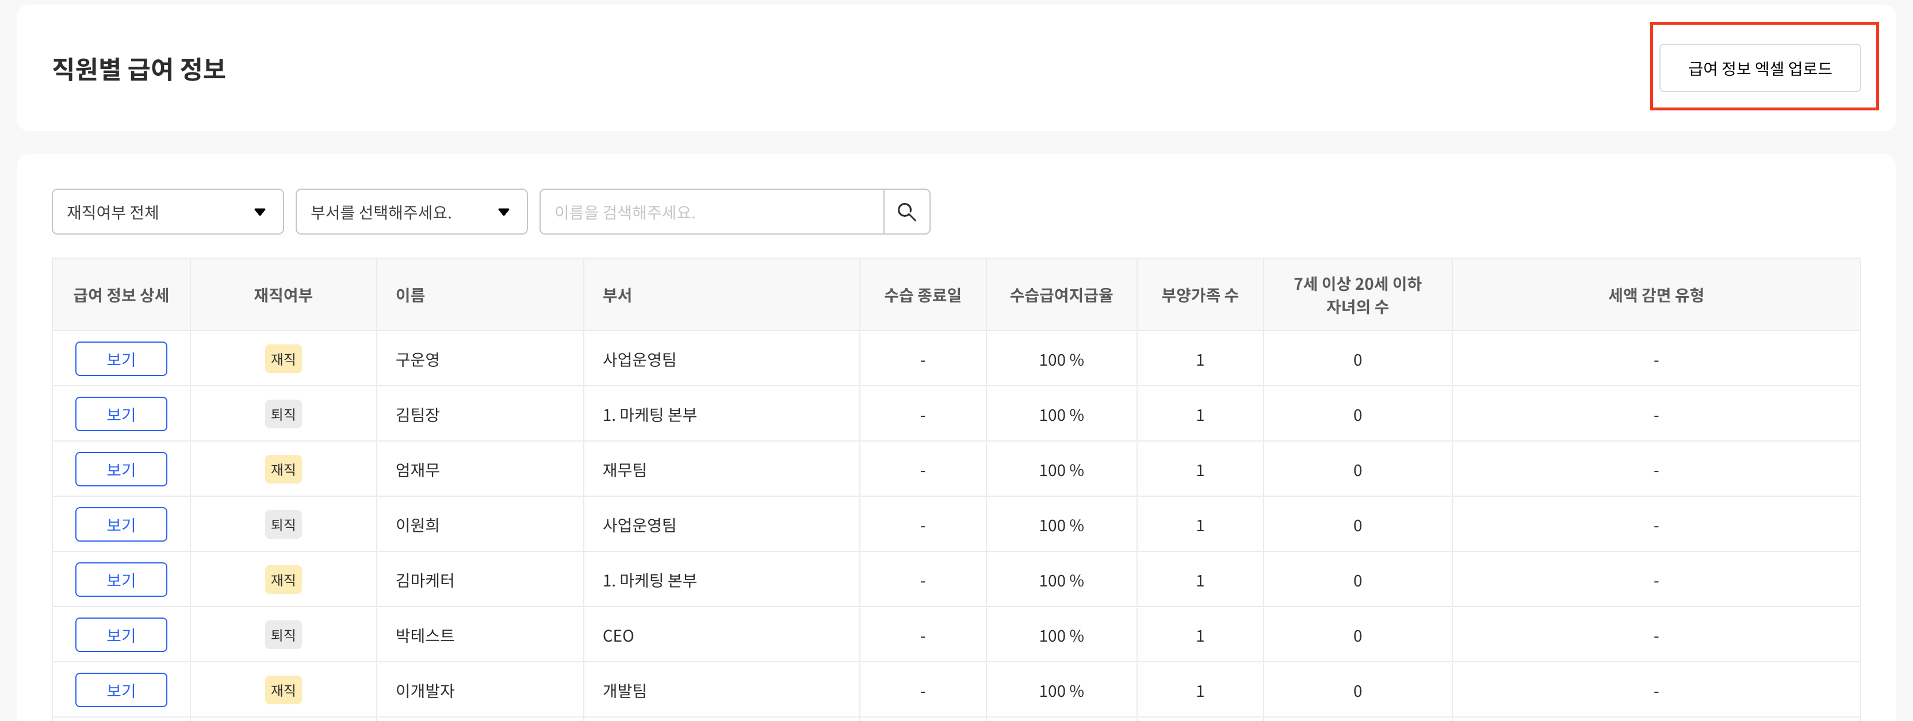Click 보기 for 엄재무
1913x721 pixels.
pos(121,469)
